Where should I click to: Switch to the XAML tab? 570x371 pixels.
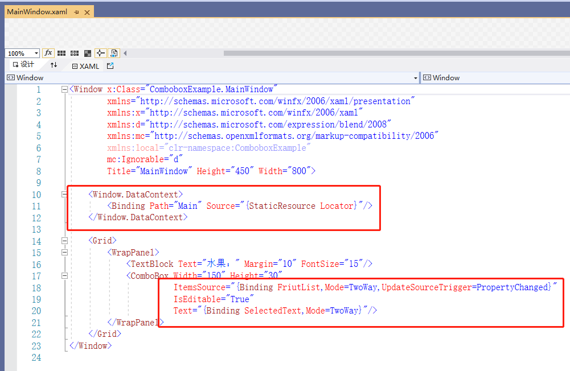[x=85, y=66]
